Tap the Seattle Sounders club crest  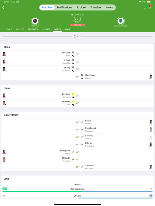pos(121,21)
